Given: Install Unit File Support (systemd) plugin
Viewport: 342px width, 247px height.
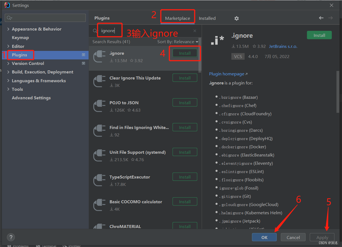Looking at the screenshot, I should [185, 152].
